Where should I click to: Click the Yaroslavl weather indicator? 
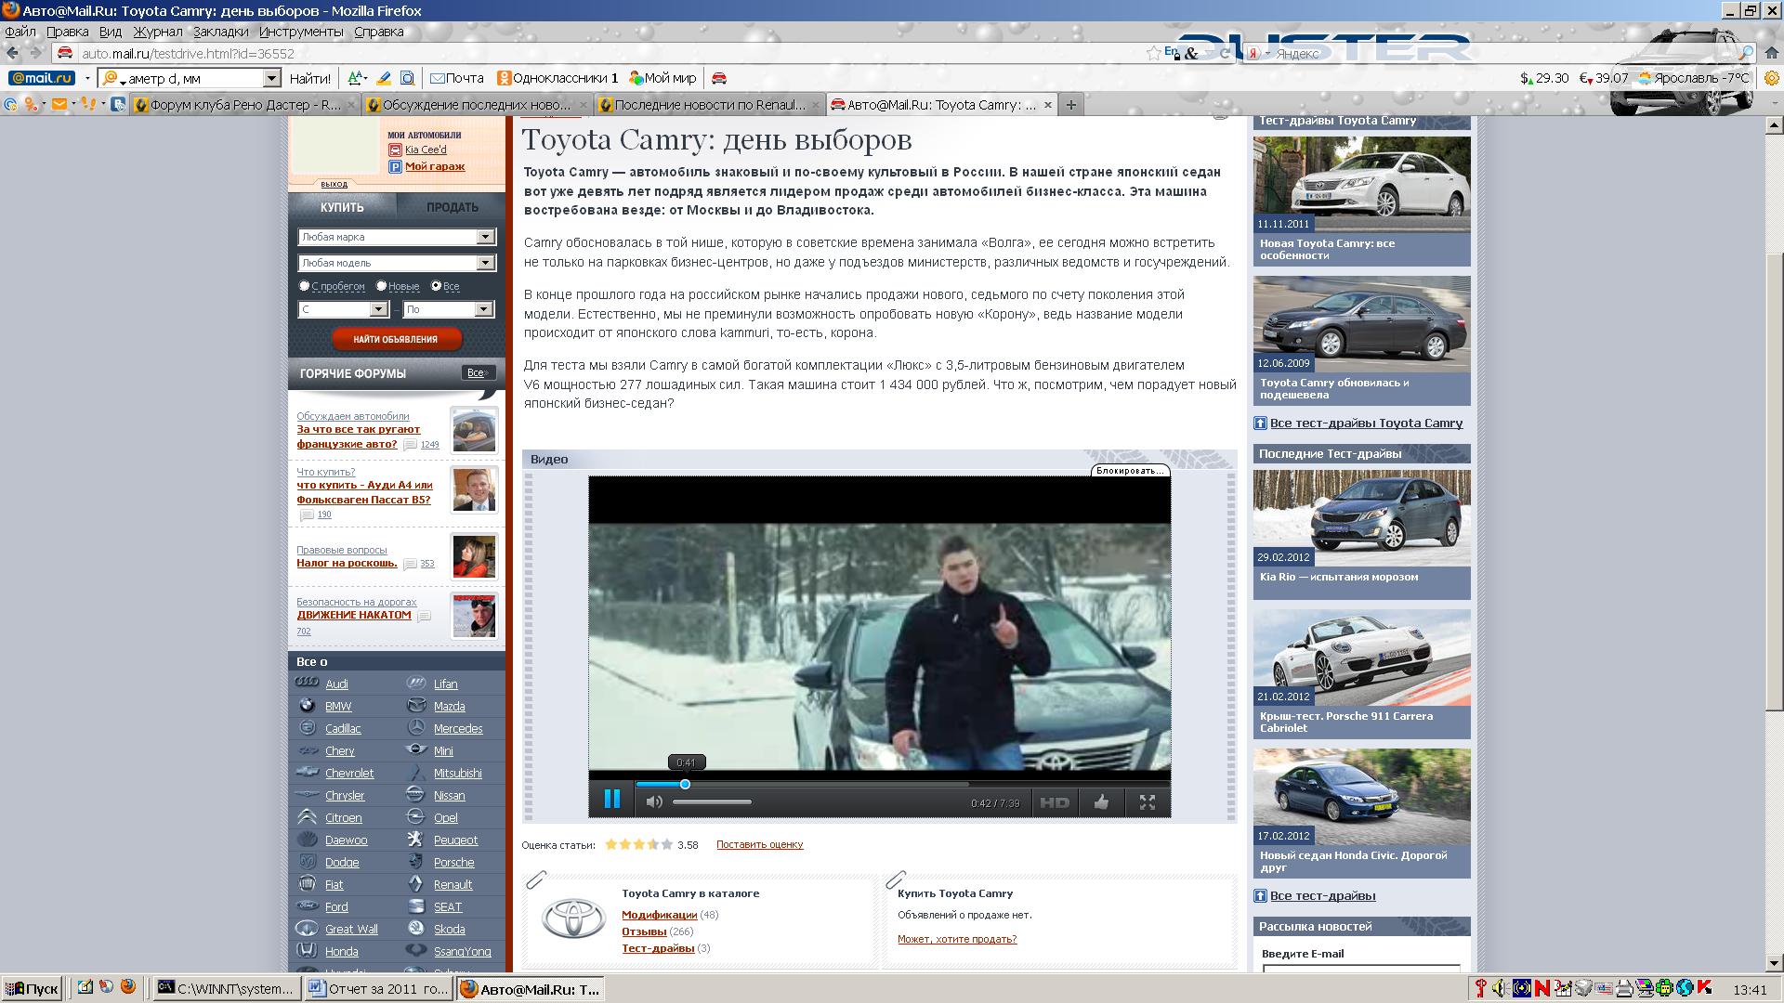point(1693,78)
